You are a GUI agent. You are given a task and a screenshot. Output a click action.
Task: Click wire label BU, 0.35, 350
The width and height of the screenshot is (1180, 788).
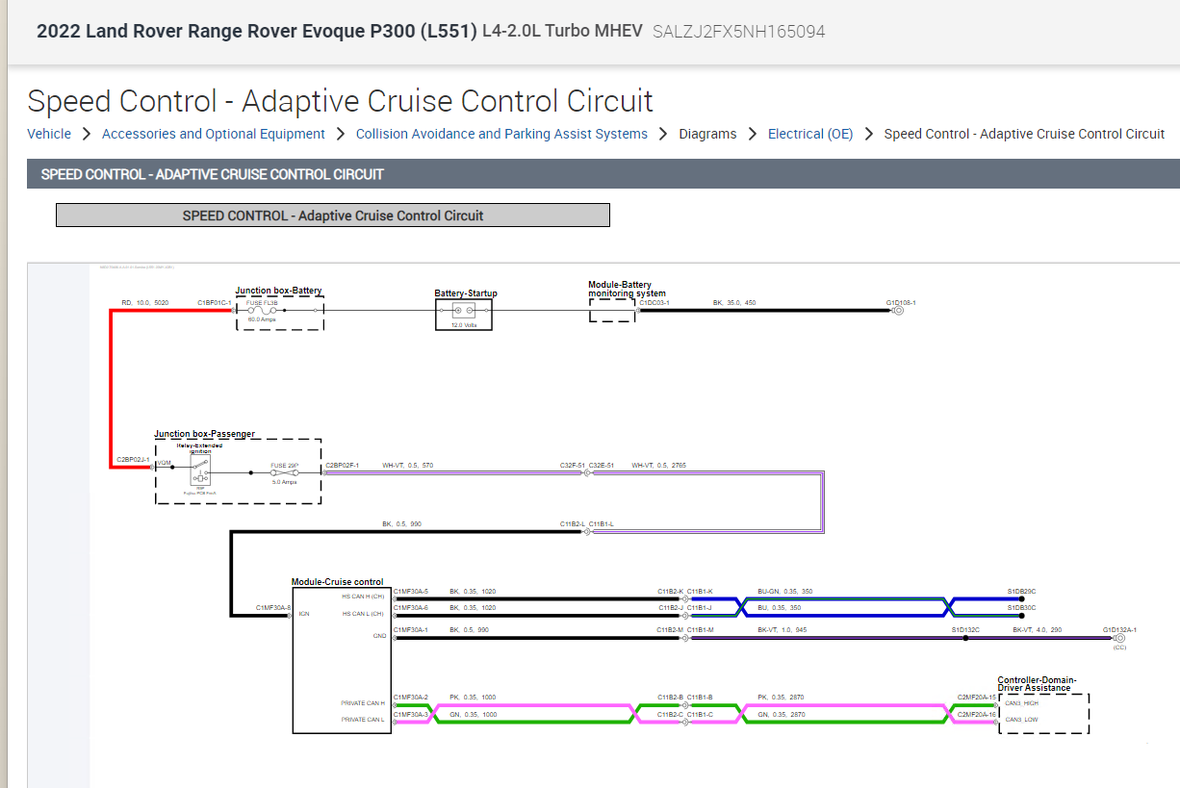point(780,608)
